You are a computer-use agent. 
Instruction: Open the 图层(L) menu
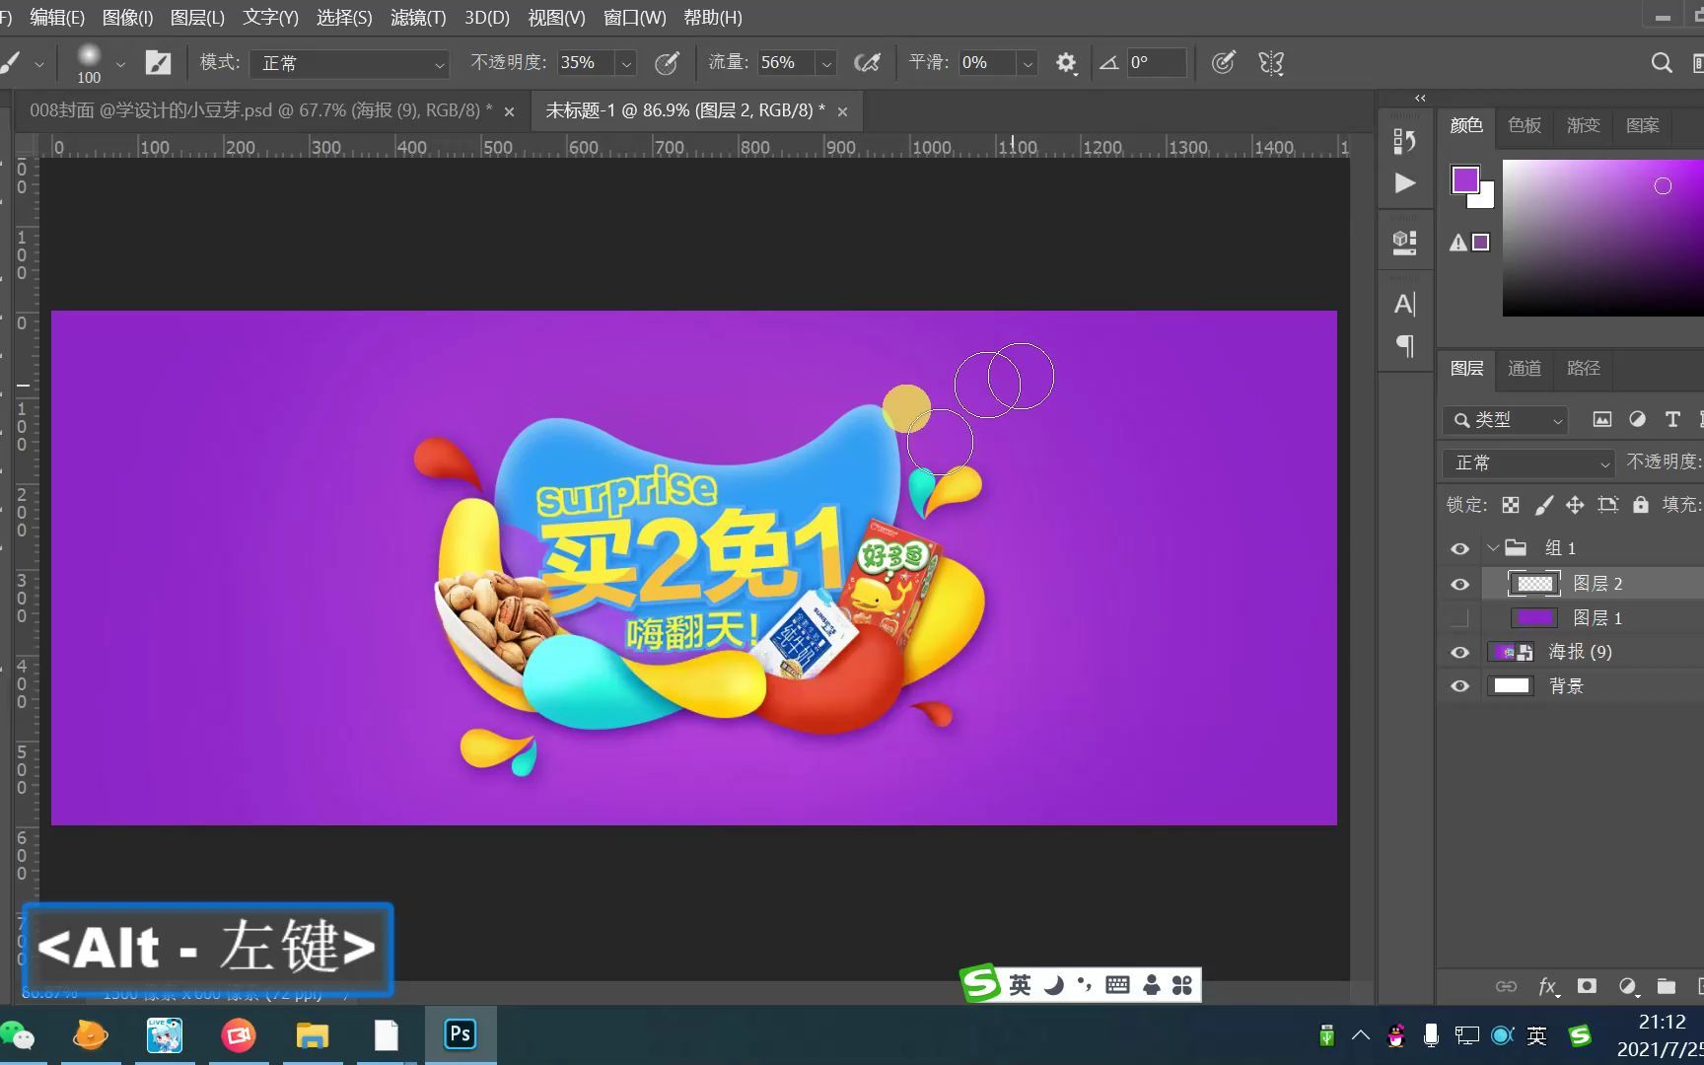pyautogui.click(x=197, y=18)
